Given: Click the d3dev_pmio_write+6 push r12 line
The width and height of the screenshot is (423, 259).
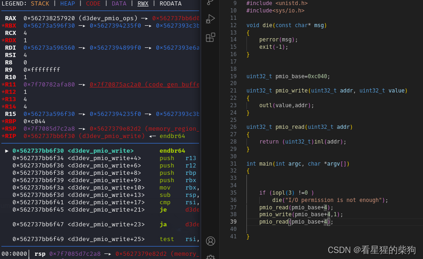Looking at the screenshot, I should click(x=104, y=165).
